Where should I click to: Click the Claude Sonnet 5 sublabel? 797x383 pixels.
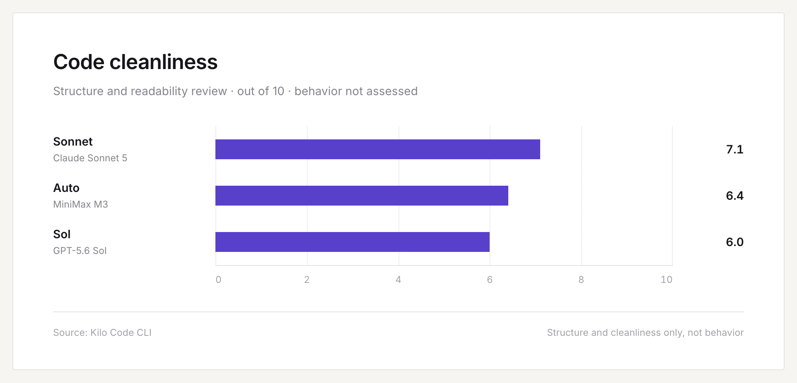click(x=90, y=158)
